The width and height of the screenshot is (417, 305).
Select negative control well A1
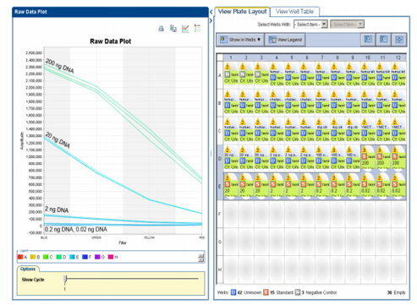tap(231, 75)
